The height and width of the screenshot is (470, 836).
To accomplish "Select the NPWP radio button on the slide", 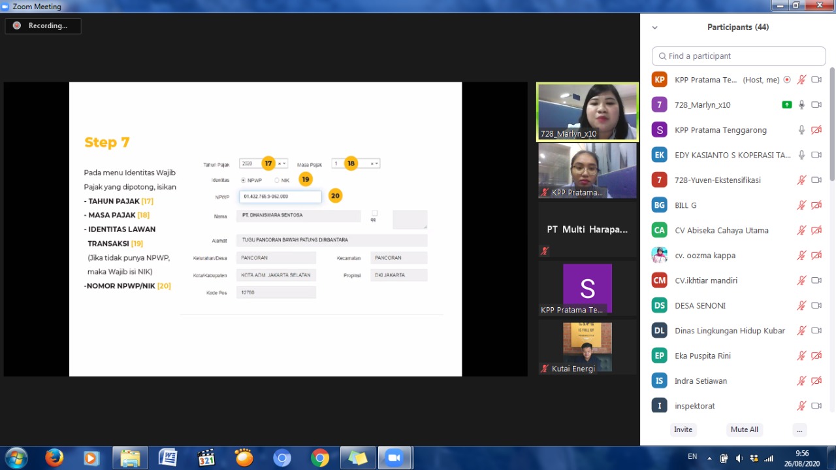I will click(x=244, y=180).
